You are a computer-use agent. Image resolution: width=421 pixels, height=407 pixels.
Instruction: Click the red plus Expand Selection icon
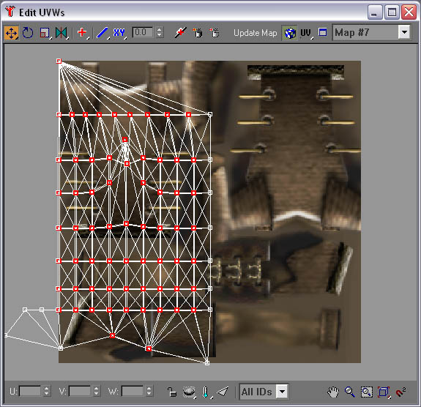[x=82, y=33]
